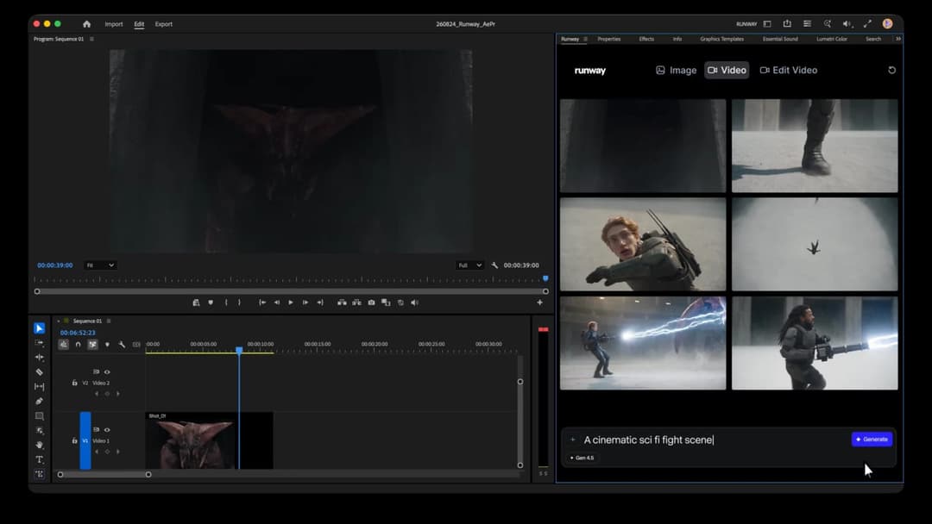
Task: Toggle Video 1 track visibility eye
Action: click(108, 430)
